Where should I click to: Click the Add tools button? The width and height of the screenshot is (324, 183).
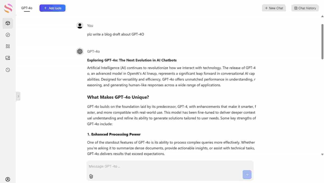(52, 8)
